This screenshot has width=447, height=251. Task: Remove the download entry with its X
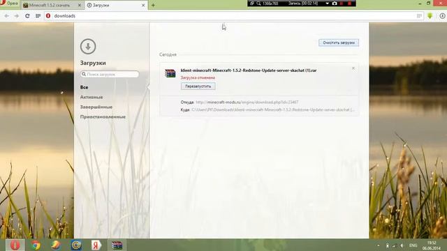353,68
